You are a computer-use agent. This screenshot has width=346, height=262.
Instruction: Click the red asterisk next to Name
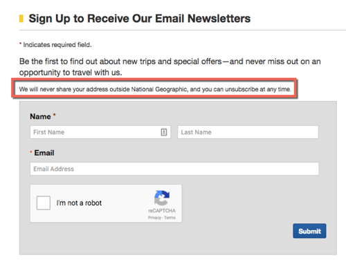coord(55,115)
